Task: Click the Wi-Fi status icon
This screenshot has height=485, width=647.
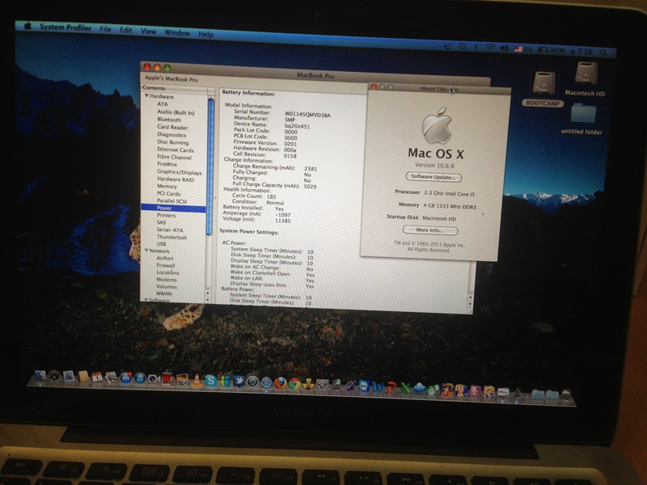Action: coord(489,48)
